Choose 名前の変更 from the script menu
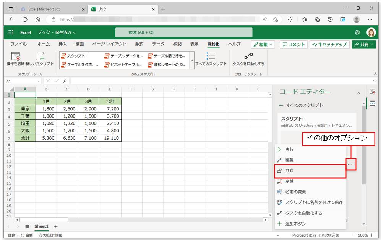This screenshot has height=240, width=381. pyautogui.click(x=295, y=192)
